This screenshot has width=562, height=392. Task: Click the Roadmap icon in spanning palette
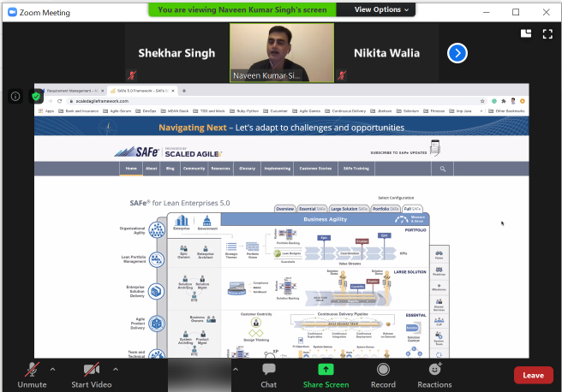[439, 271]
